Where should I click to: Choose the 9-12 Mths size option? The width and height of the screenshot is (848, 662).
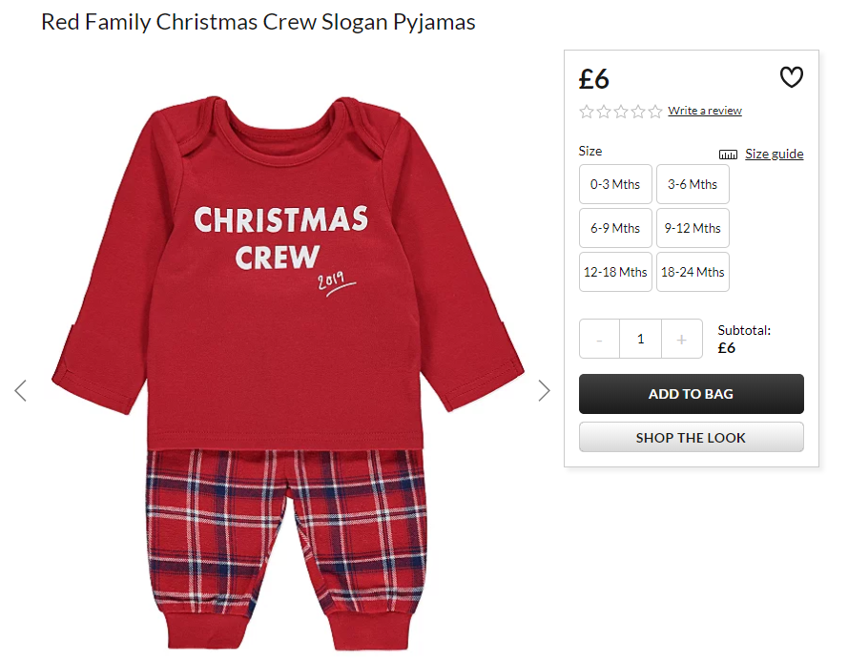pos(693,228)
